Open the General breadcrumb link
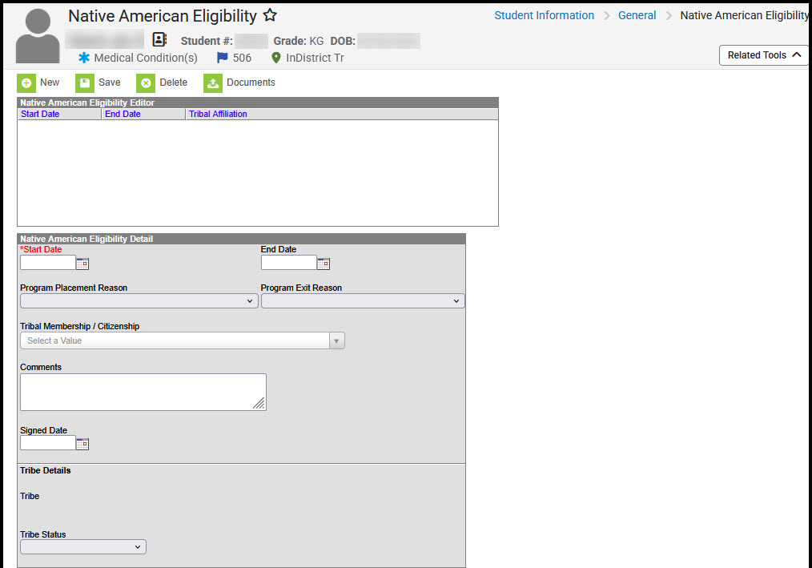The width and height of the screenshot is (812, 568). point(637,15)
